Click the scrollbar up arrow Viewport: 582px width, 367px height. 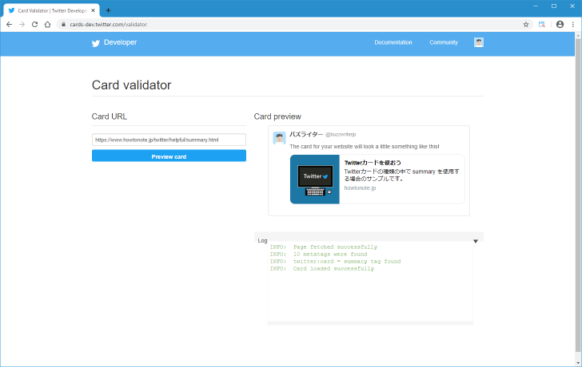(x=578, y=36)
